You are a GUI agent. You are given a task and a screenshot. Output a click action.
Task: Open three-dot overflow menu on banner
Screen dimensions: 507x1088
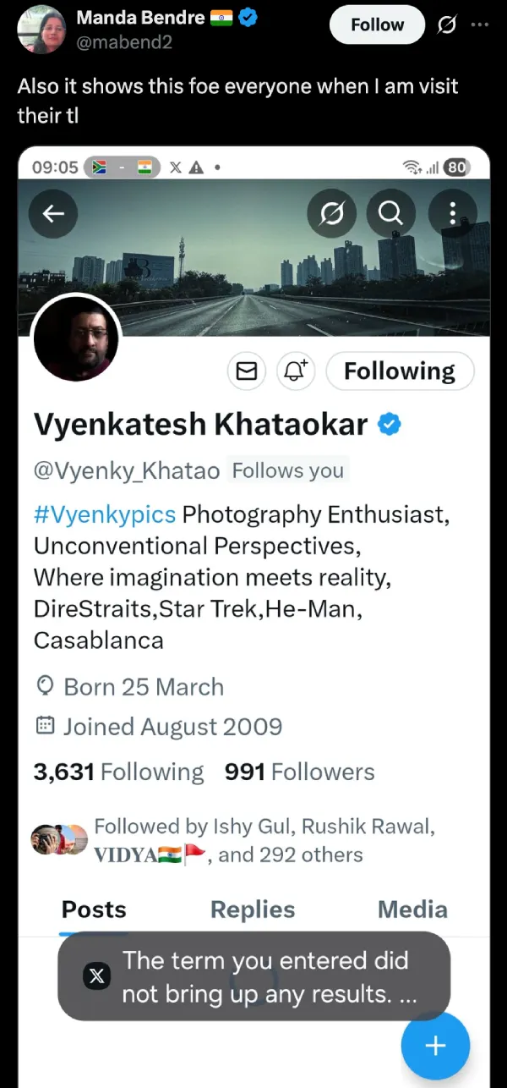point(453,214)
